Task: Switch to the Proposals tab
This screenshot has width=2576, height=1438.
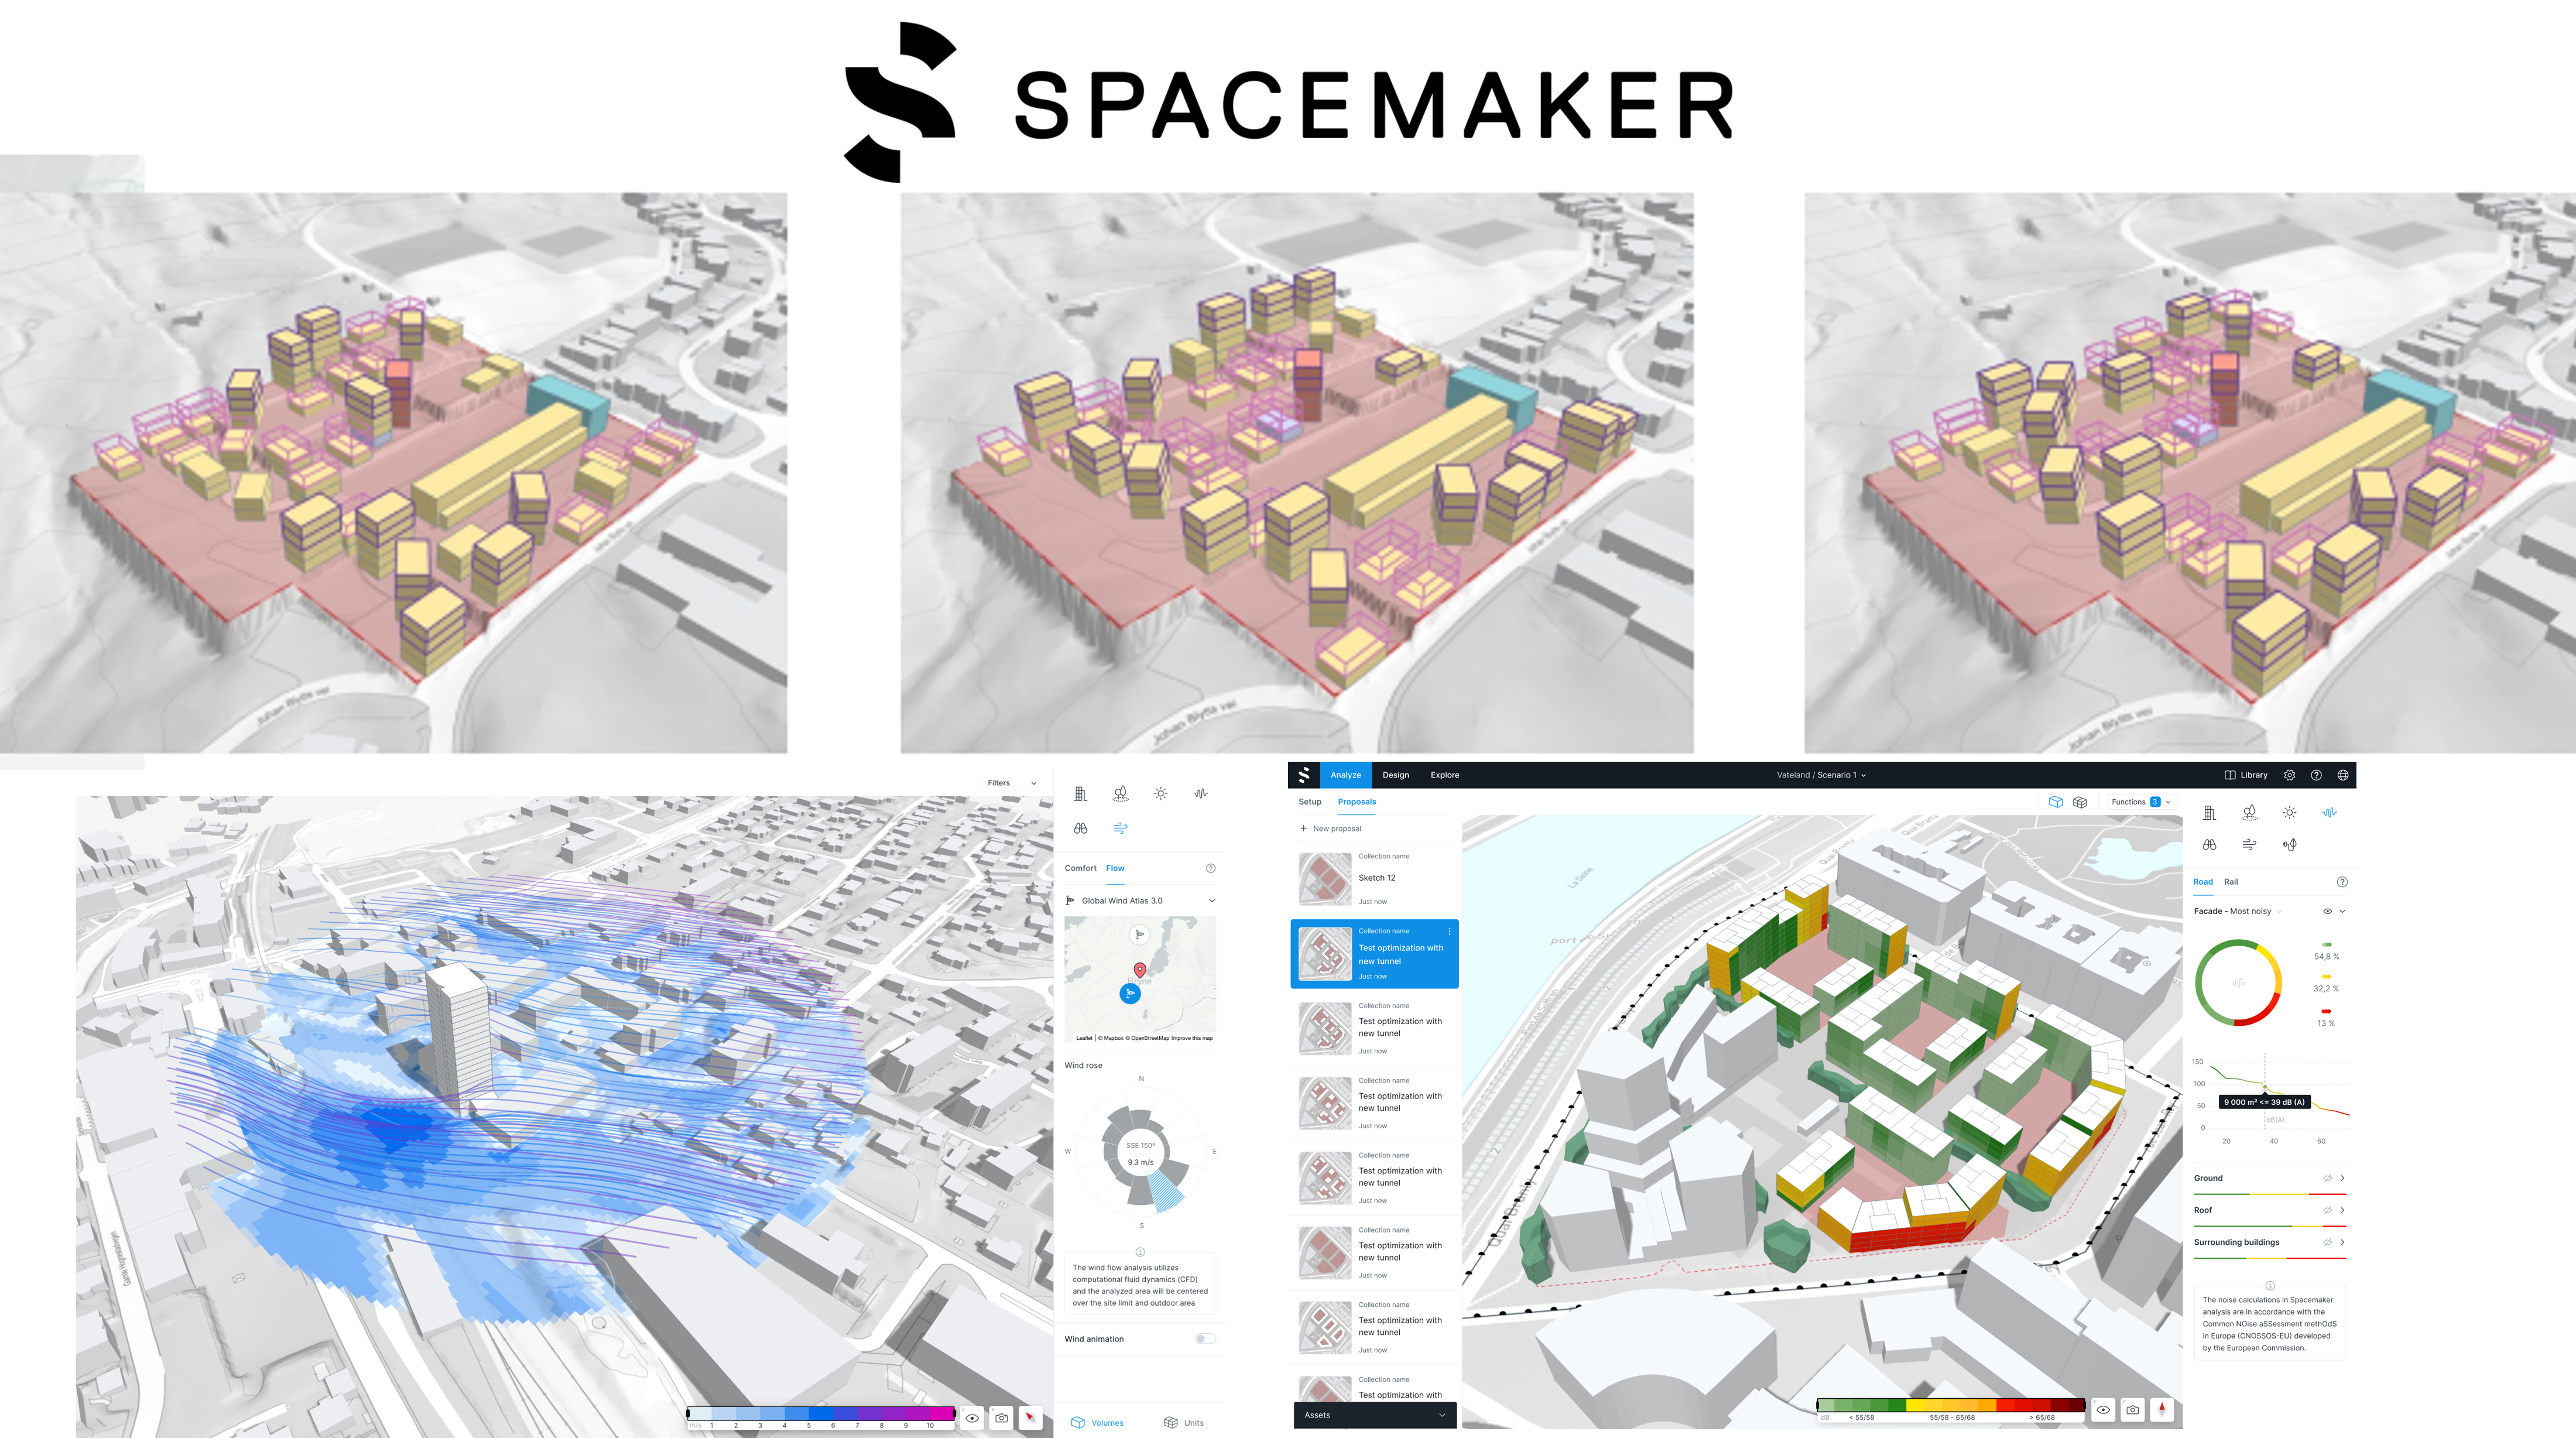Action: tap(1356, 802)
